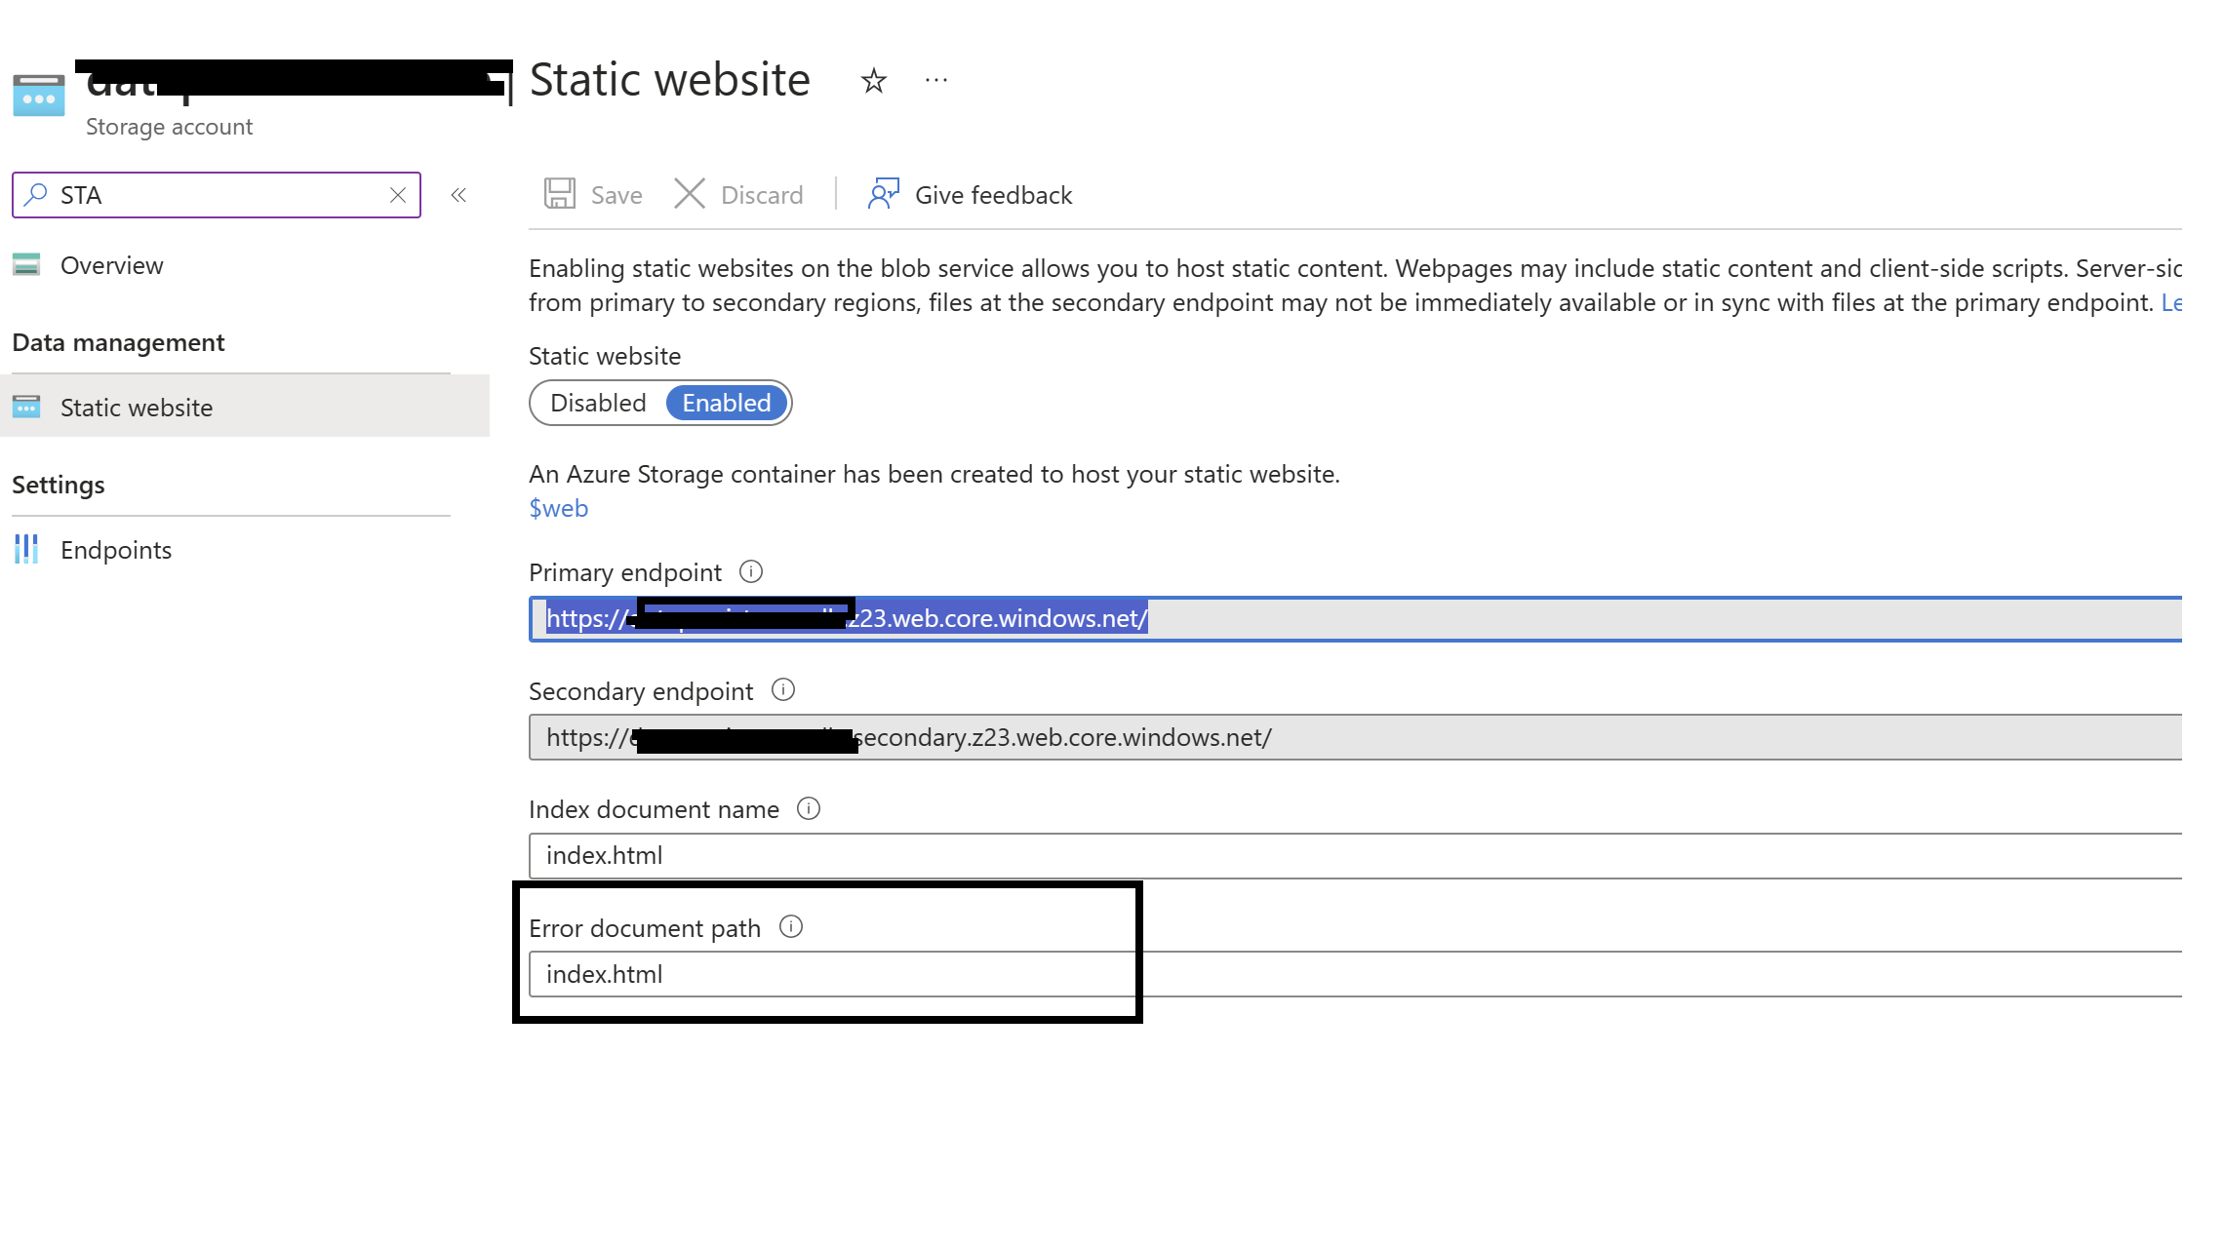The height and width of the screenshot is (1249, 2226).
Task: Click the Discard button label
Action: tap(762, 195)
